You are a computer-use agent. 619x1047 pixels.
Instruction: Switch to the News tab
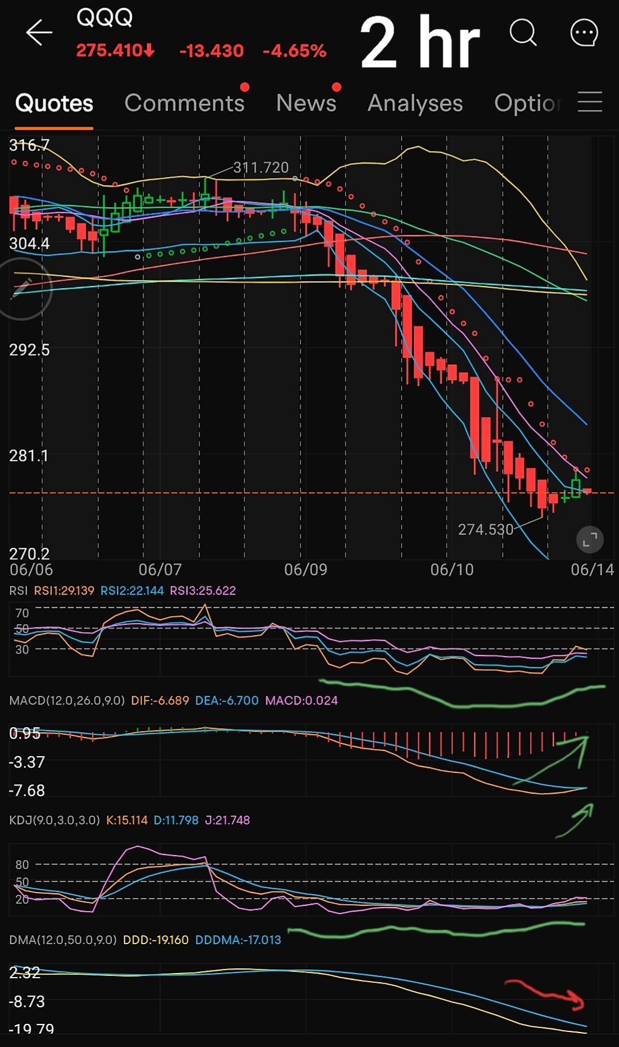pyautogui.click(x=306, y=103)
